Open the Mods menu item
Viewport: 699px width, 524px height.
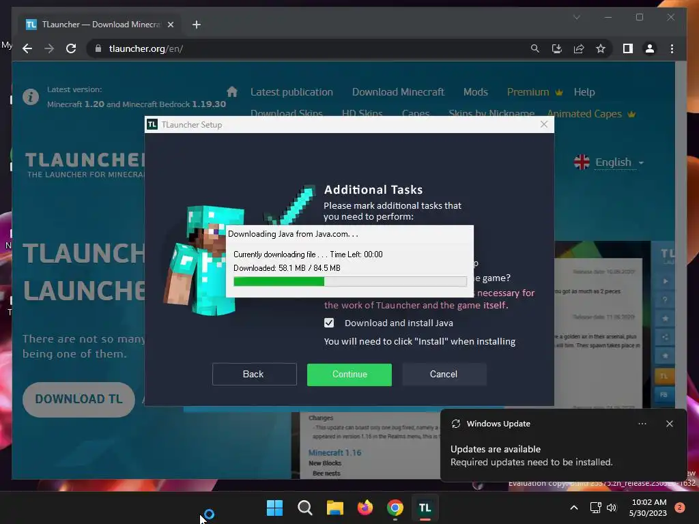pos(476,92)
